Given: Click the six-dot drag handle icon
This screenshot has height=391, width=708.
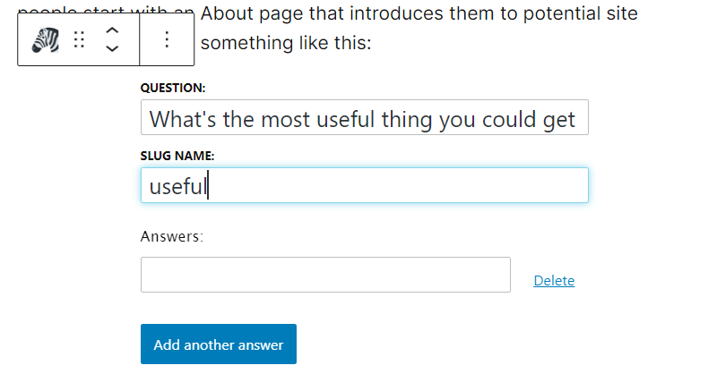Looking at the screenshot, I should [x=79, y=40].
